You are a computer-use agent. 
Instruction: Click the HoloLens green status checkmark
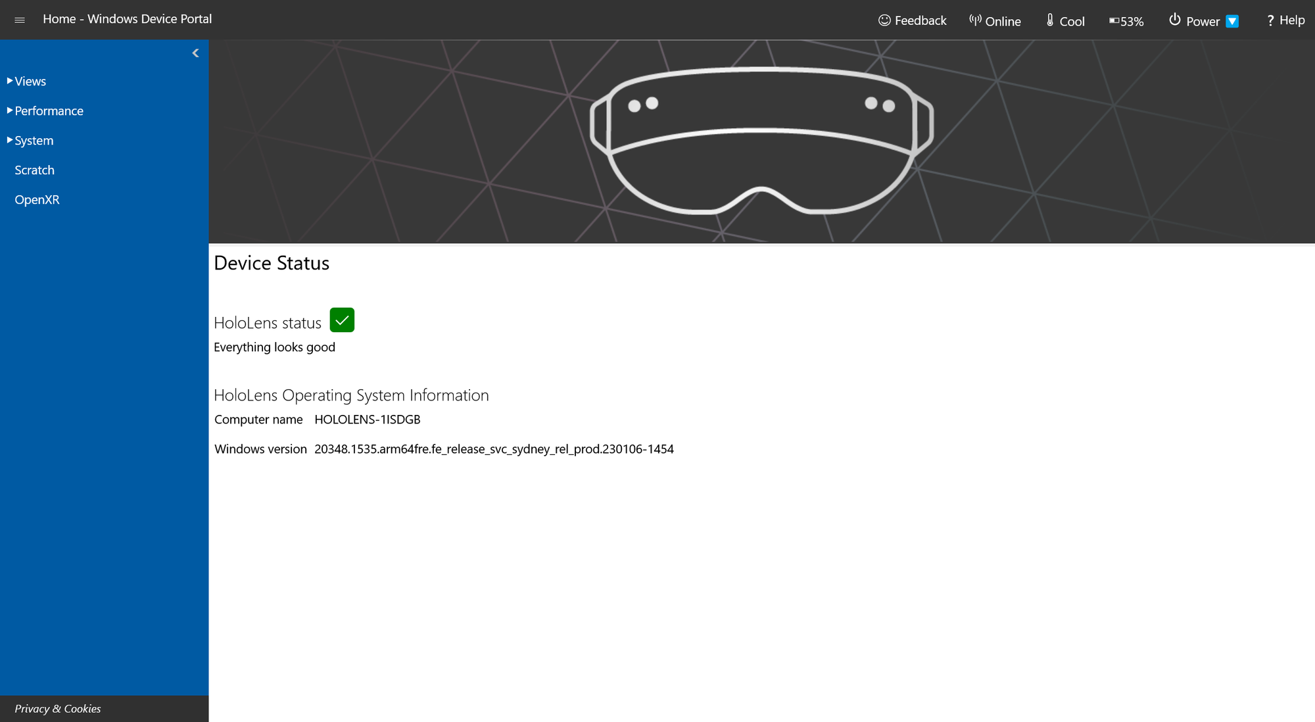point(343,320)
